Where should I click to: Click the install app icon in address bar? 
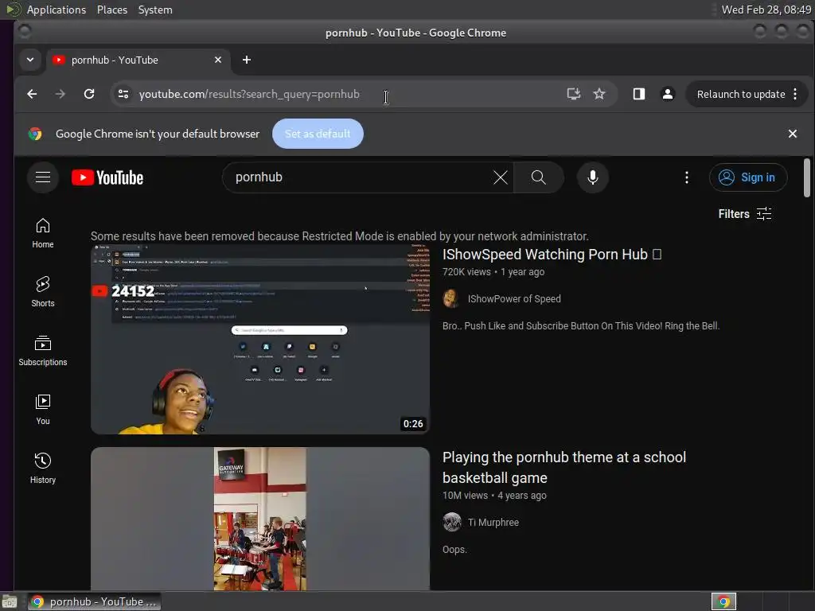tap(573, 94)
